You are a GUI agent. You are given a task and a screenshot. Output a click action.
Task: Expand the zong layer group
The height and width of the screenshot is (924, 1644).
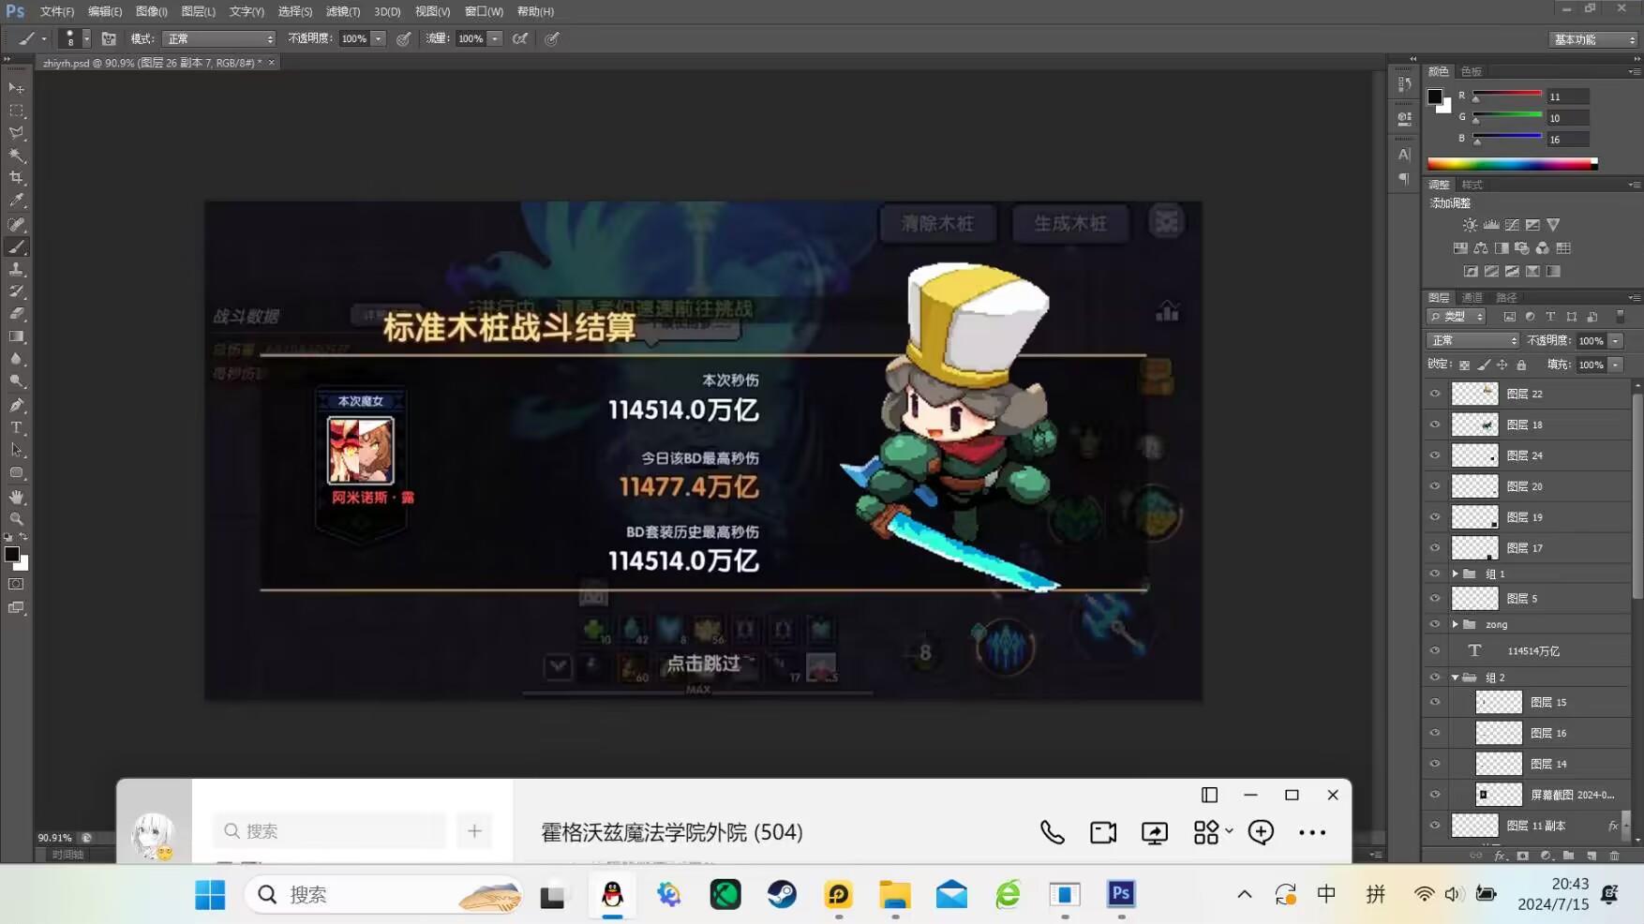[1455, 624]
